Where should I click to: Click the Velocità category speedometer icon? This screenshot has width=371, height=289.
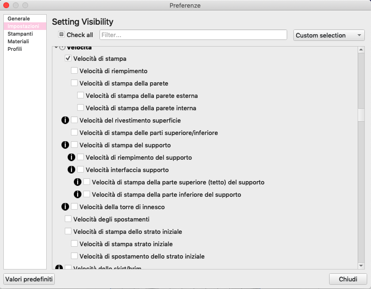click(62, 48)
